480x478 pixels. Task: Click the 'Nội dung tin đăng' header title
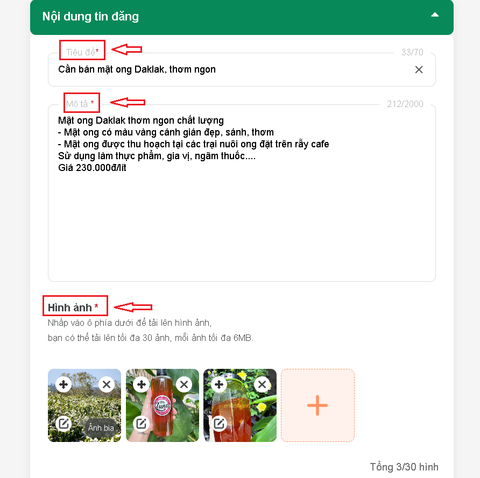click(x=90, y=17)
